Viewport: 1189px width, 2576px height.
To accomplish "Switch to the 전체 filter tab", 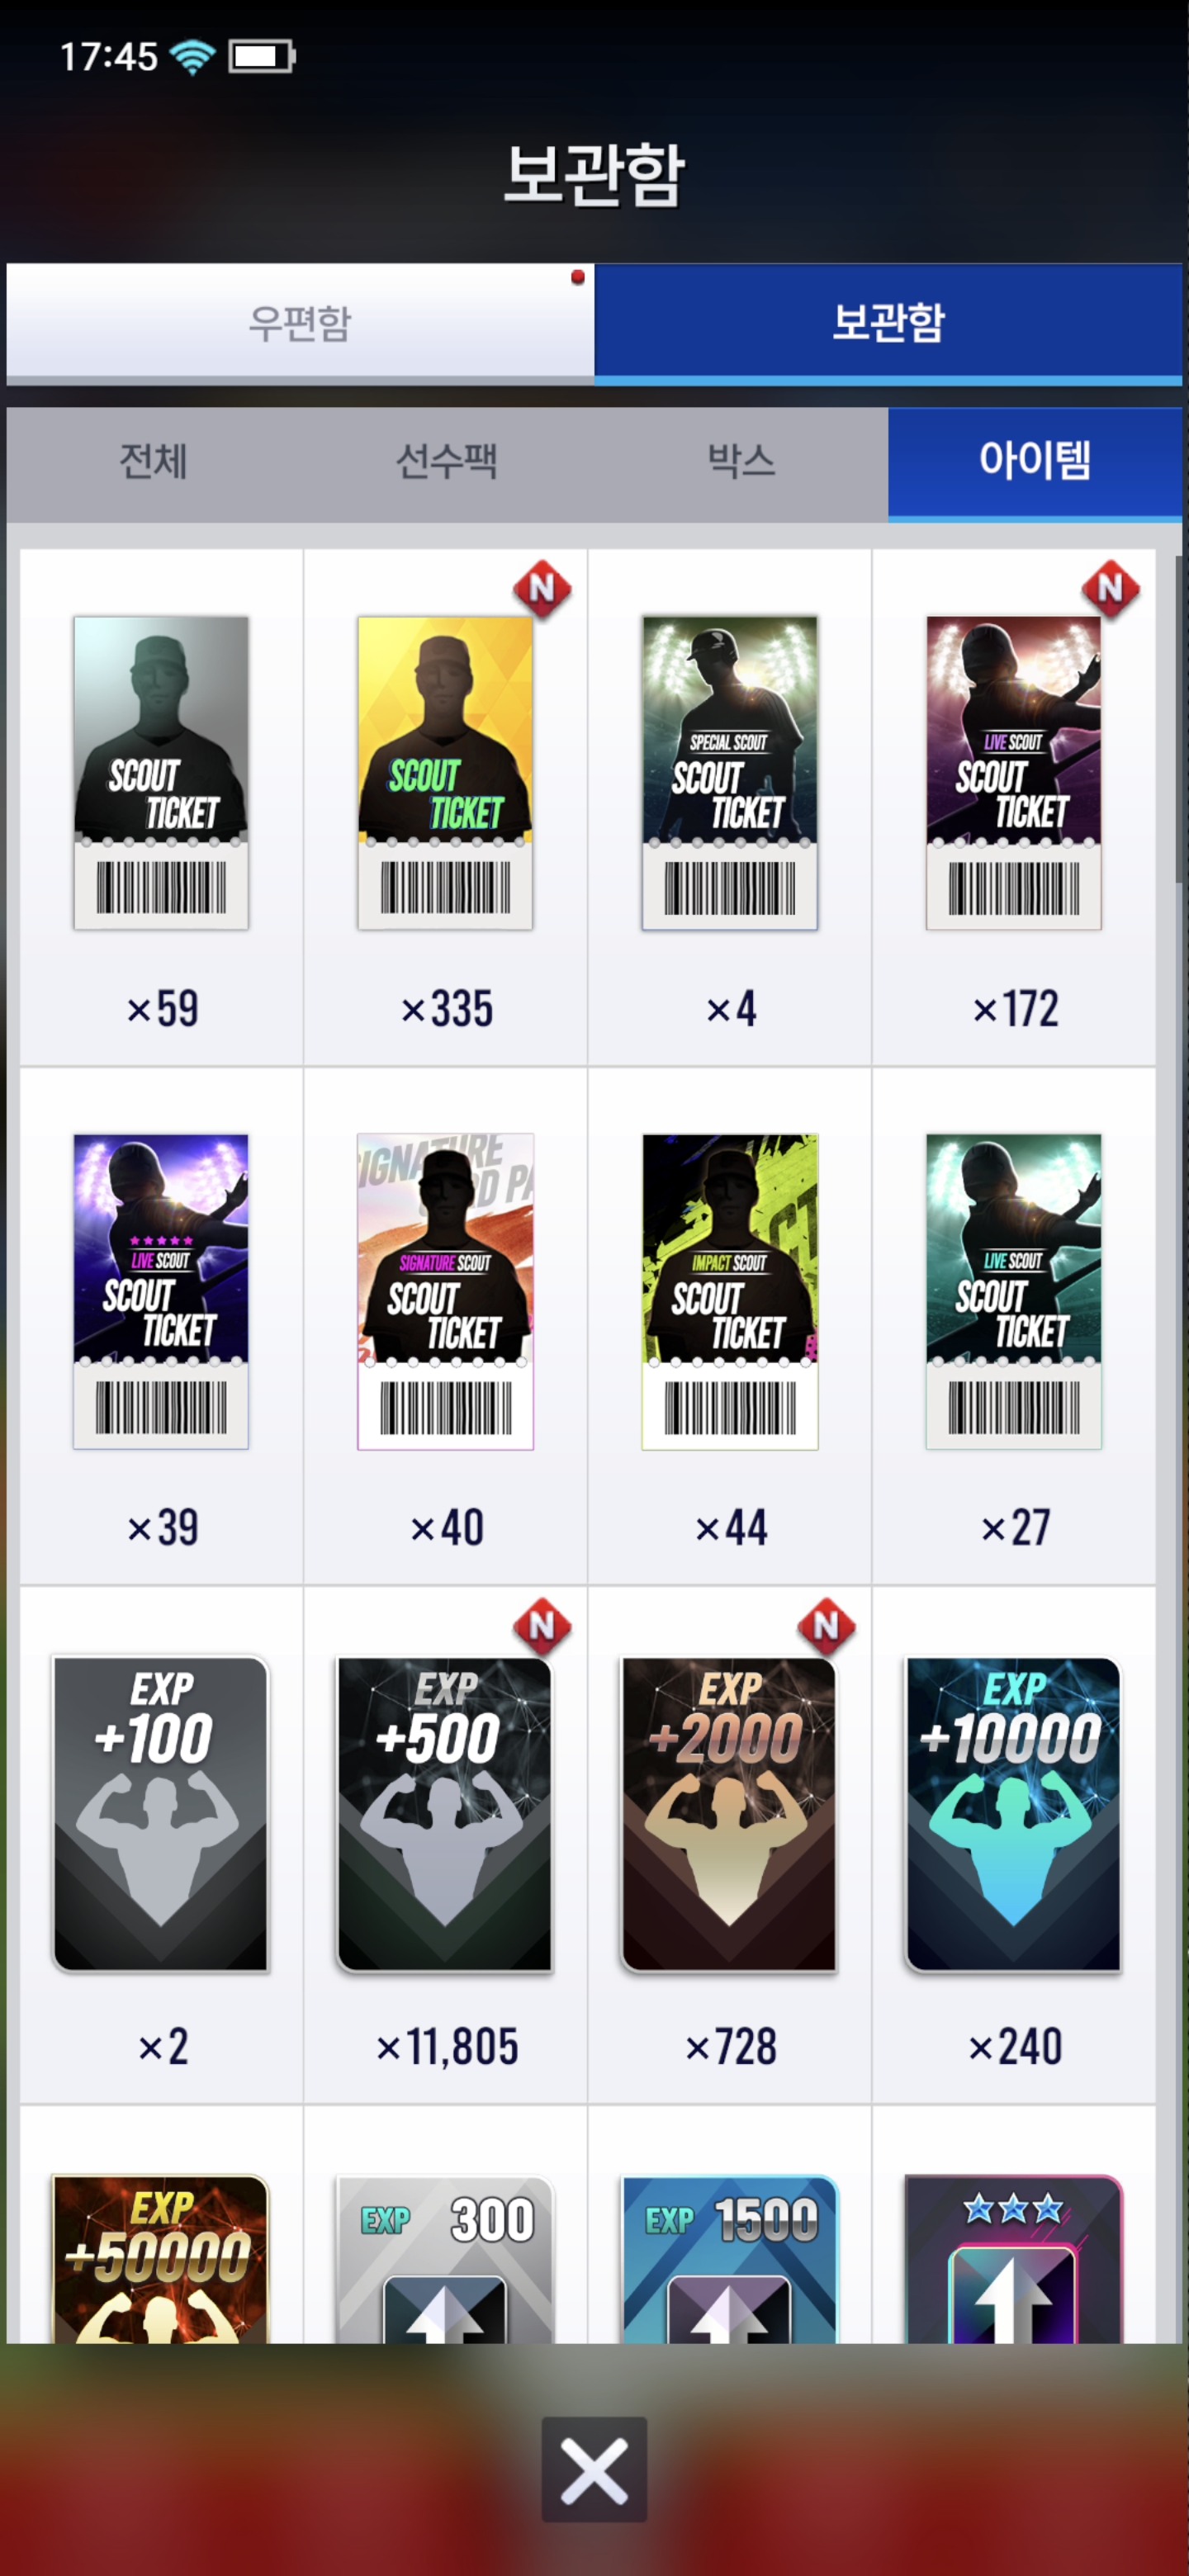I will click(x=153, y=462).
